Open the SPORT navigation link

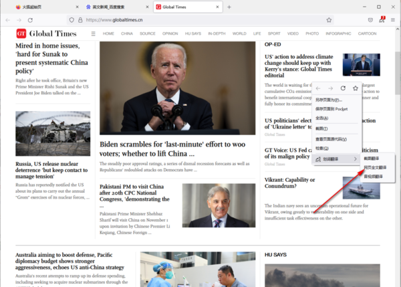coord(274,33)
